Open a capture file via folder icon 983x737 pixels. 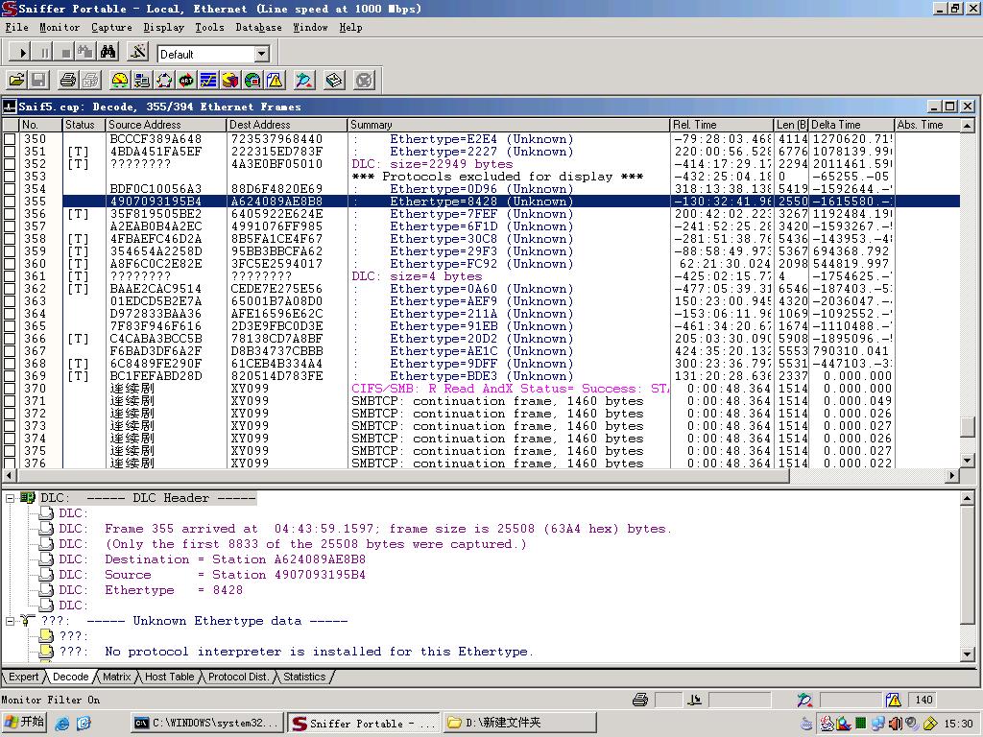click(x=16, y=81)
